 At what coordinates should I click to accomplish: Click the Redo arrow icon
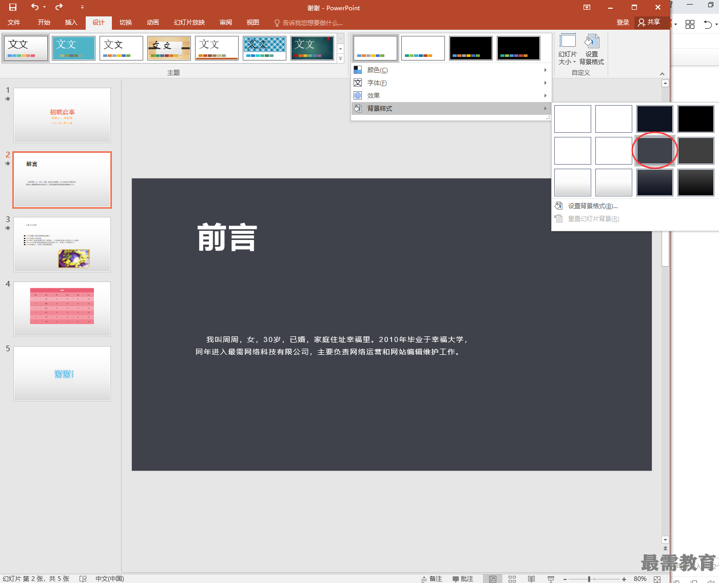click(59, 7)
